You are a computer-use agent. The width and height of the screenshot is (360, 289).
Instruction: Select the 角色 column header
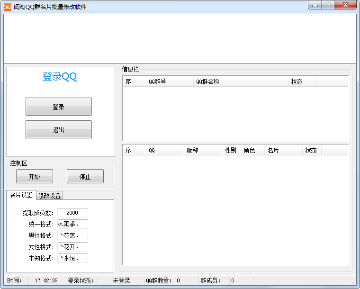point(252,150)
